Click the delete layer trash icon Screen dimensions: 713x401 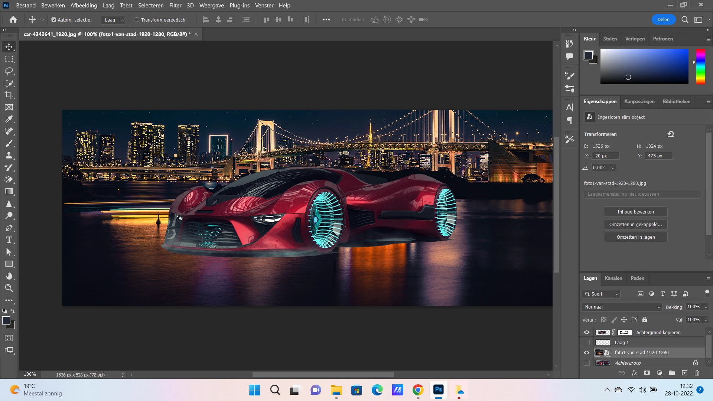click(x=697, y=373)
